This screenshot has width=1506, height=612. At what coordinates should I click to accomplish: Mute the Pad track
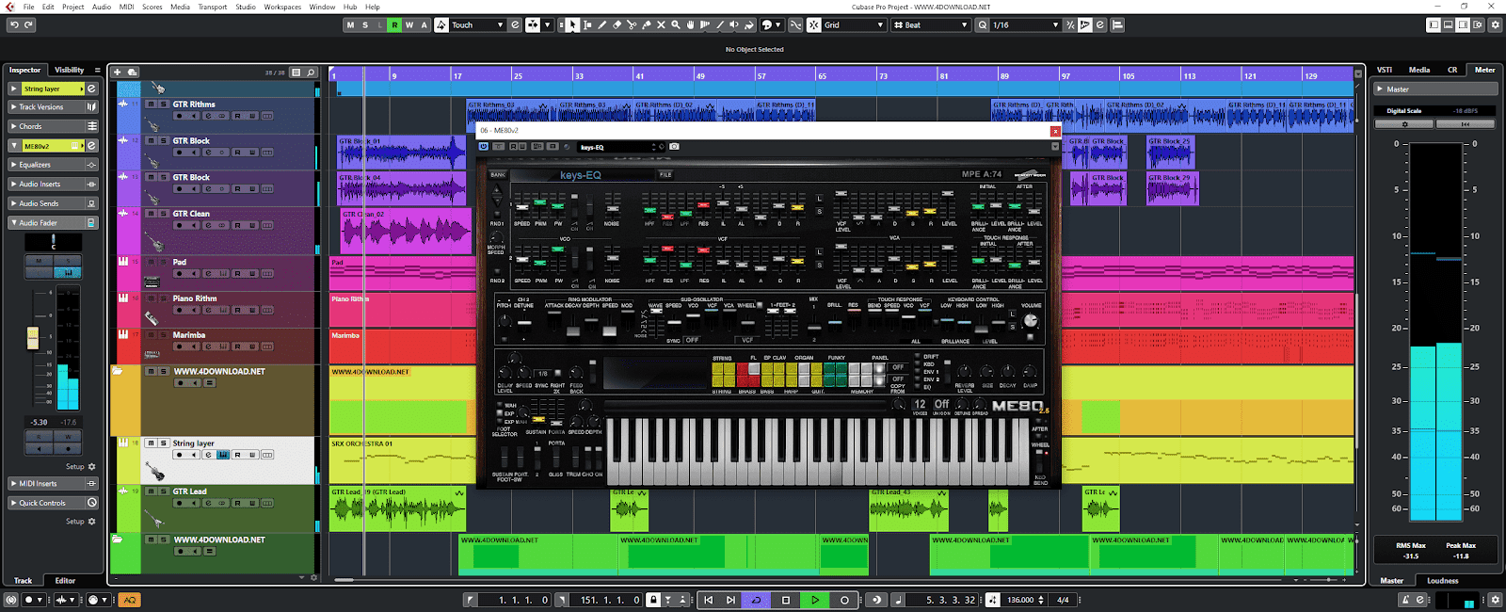coord(151,262)
